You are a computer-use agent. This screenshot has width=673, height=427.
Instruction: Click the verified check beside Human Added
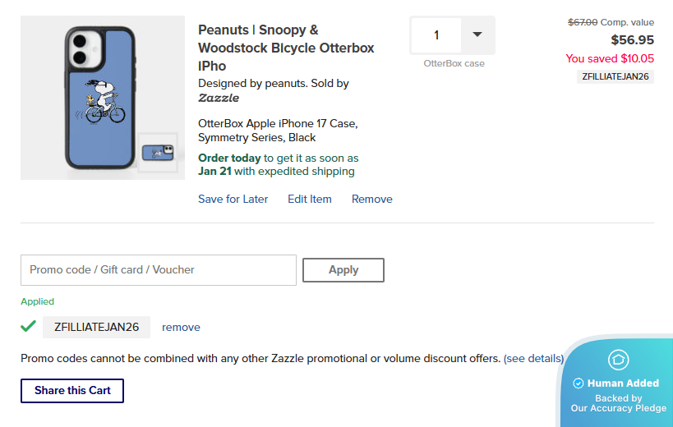click(579, 383)
